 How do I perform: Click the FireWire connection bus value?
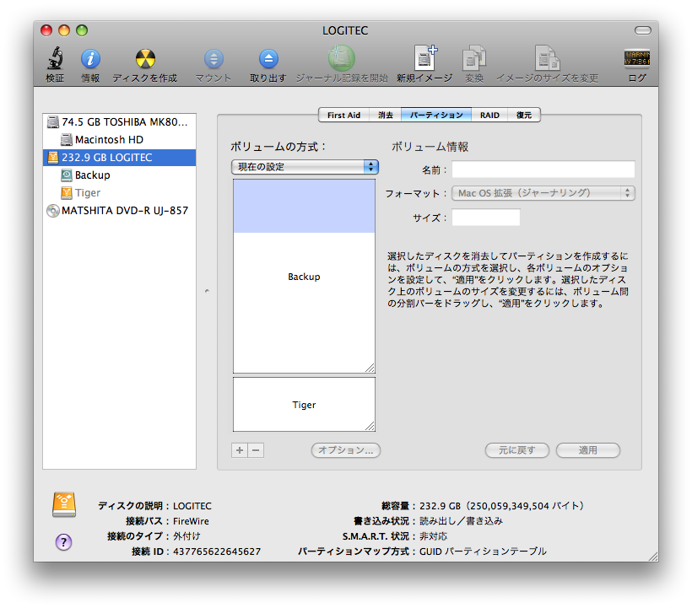coord(191,521)
